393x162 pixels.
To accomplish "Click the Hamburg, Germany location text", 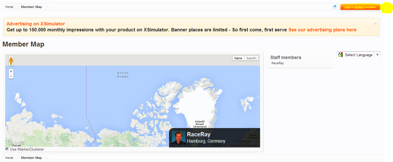I will [x=206, y=141].
